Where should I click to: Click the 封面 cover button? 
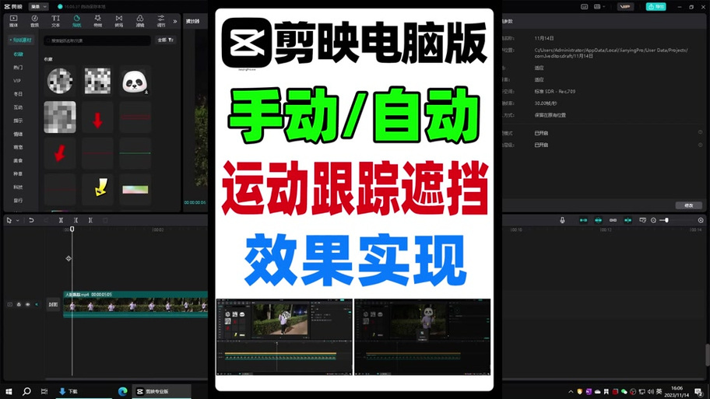pos(54,304)
